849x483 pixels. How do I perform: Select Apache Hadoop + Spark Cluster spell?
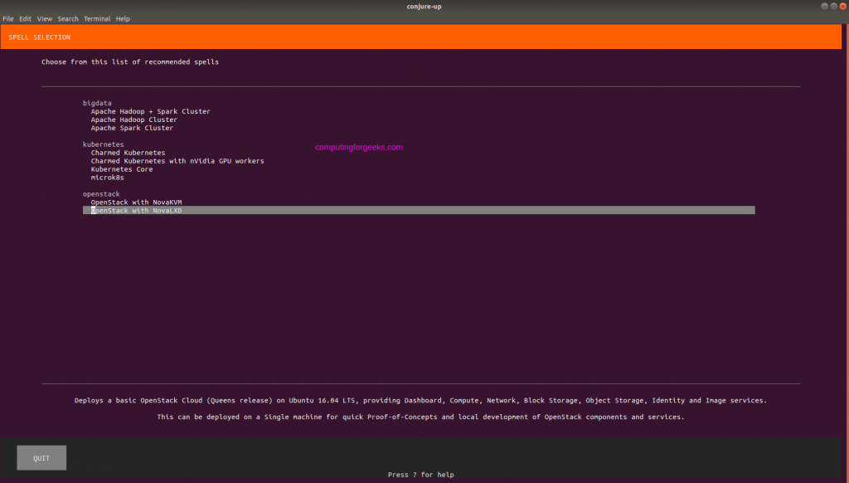[149, 110]
